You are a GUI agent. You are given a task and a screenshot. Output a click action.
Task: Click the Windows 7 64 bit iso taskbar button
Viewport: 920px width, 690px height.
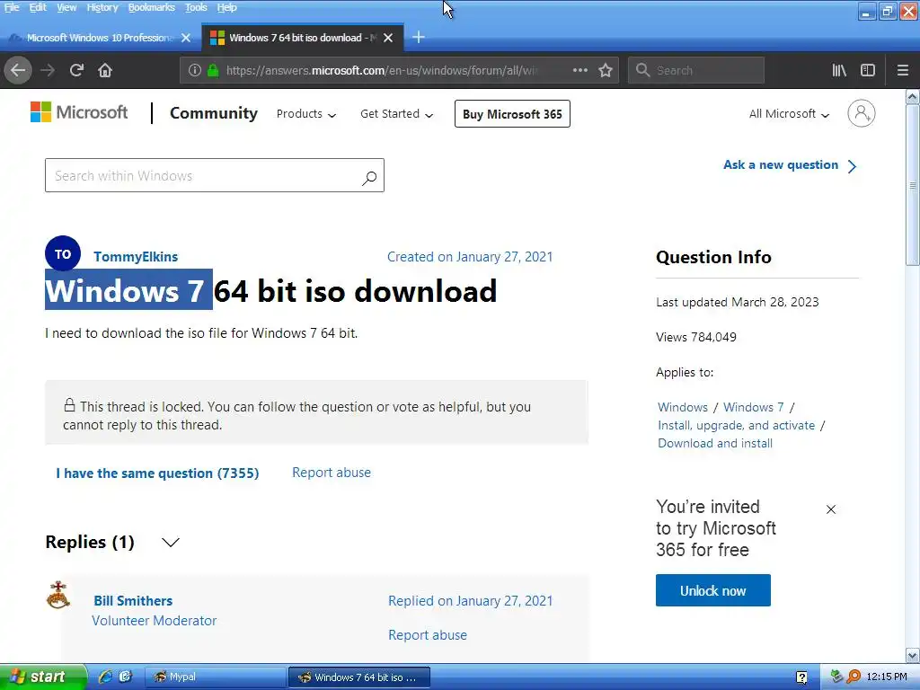tap(359, 677)
